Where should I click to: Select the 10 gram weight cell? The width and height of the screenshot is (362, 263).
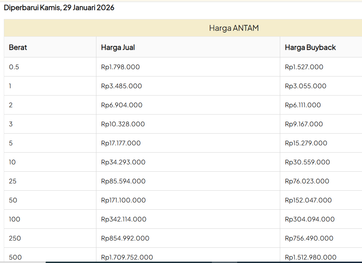click(12, 162)
